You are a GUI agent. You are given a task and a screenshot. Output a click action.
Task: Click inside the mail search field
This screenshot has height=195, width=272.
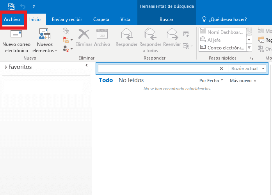click(157, 69)
